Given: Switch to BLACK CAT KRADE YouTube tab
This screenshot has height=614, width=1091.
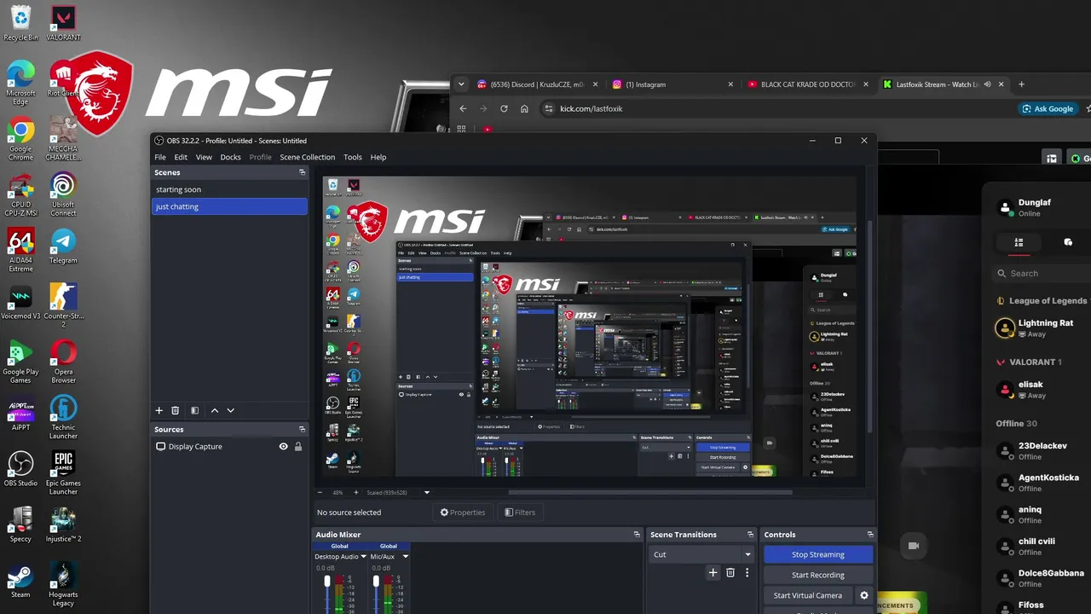Looking at the screenshot, I should pos(808,84).
